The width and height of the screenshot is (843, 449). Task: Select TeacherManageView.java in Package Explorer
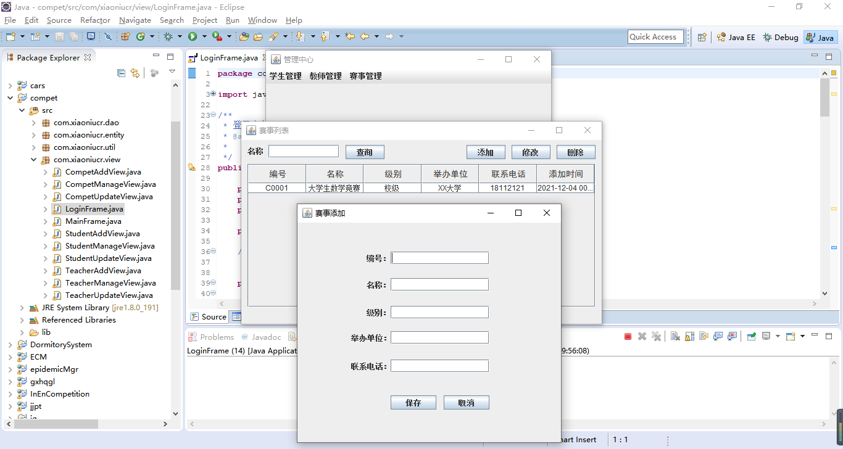coord(110,282)
